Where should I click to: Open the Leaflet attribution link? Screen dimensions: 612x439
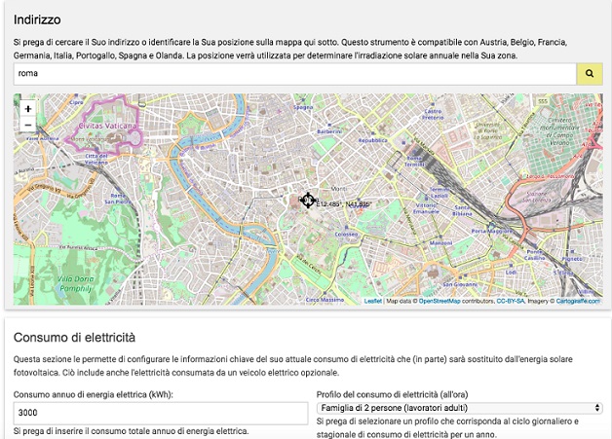[372, 301]
